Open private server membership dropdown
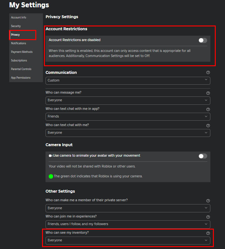This screenshot has height=249, width=225. (x=128, y=208)
